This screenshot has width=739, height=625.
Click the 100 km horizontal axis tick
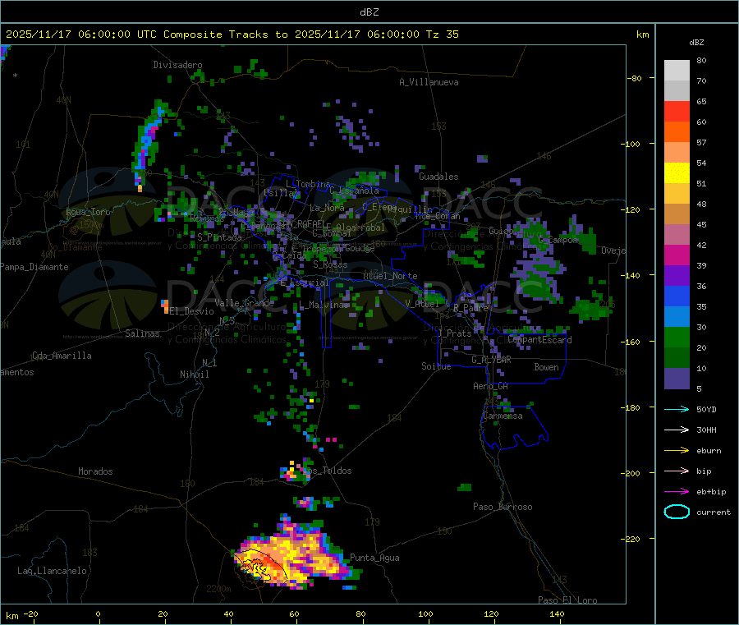coord(425,614)
